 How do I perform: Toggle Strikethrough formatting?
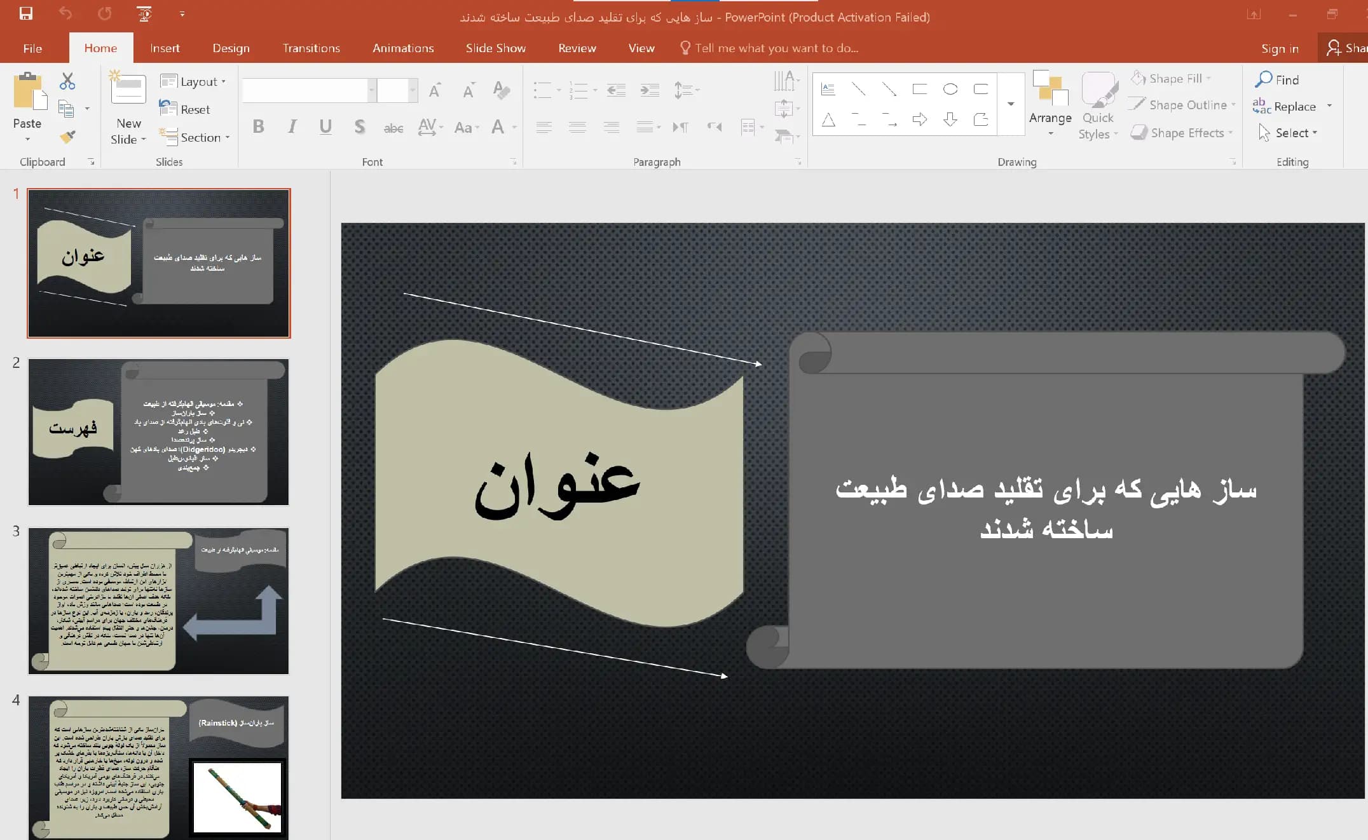[x=393, y=128]
